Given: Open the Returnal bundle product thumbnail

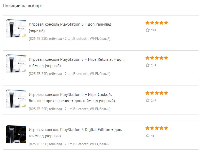Looking at the screenshot, I should [x=16, y=64].
